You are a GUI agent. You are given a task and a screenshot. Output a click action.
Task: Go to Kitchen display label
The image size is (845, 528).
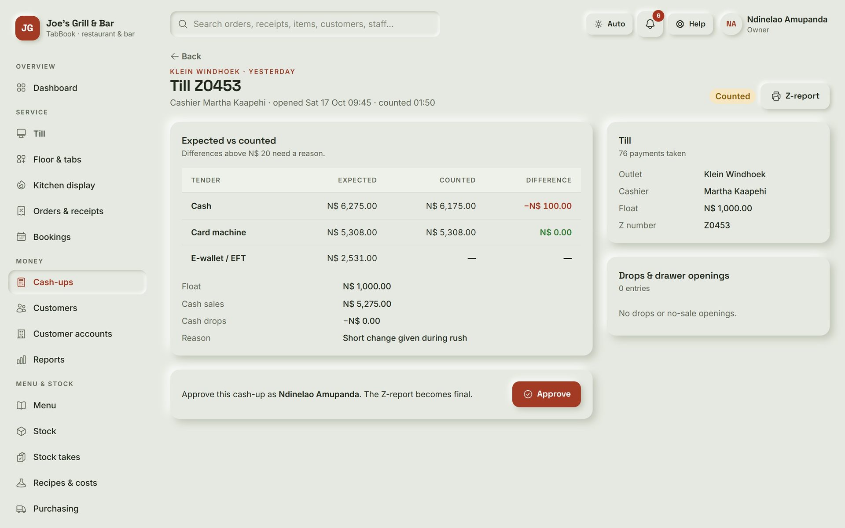[64, 185]
